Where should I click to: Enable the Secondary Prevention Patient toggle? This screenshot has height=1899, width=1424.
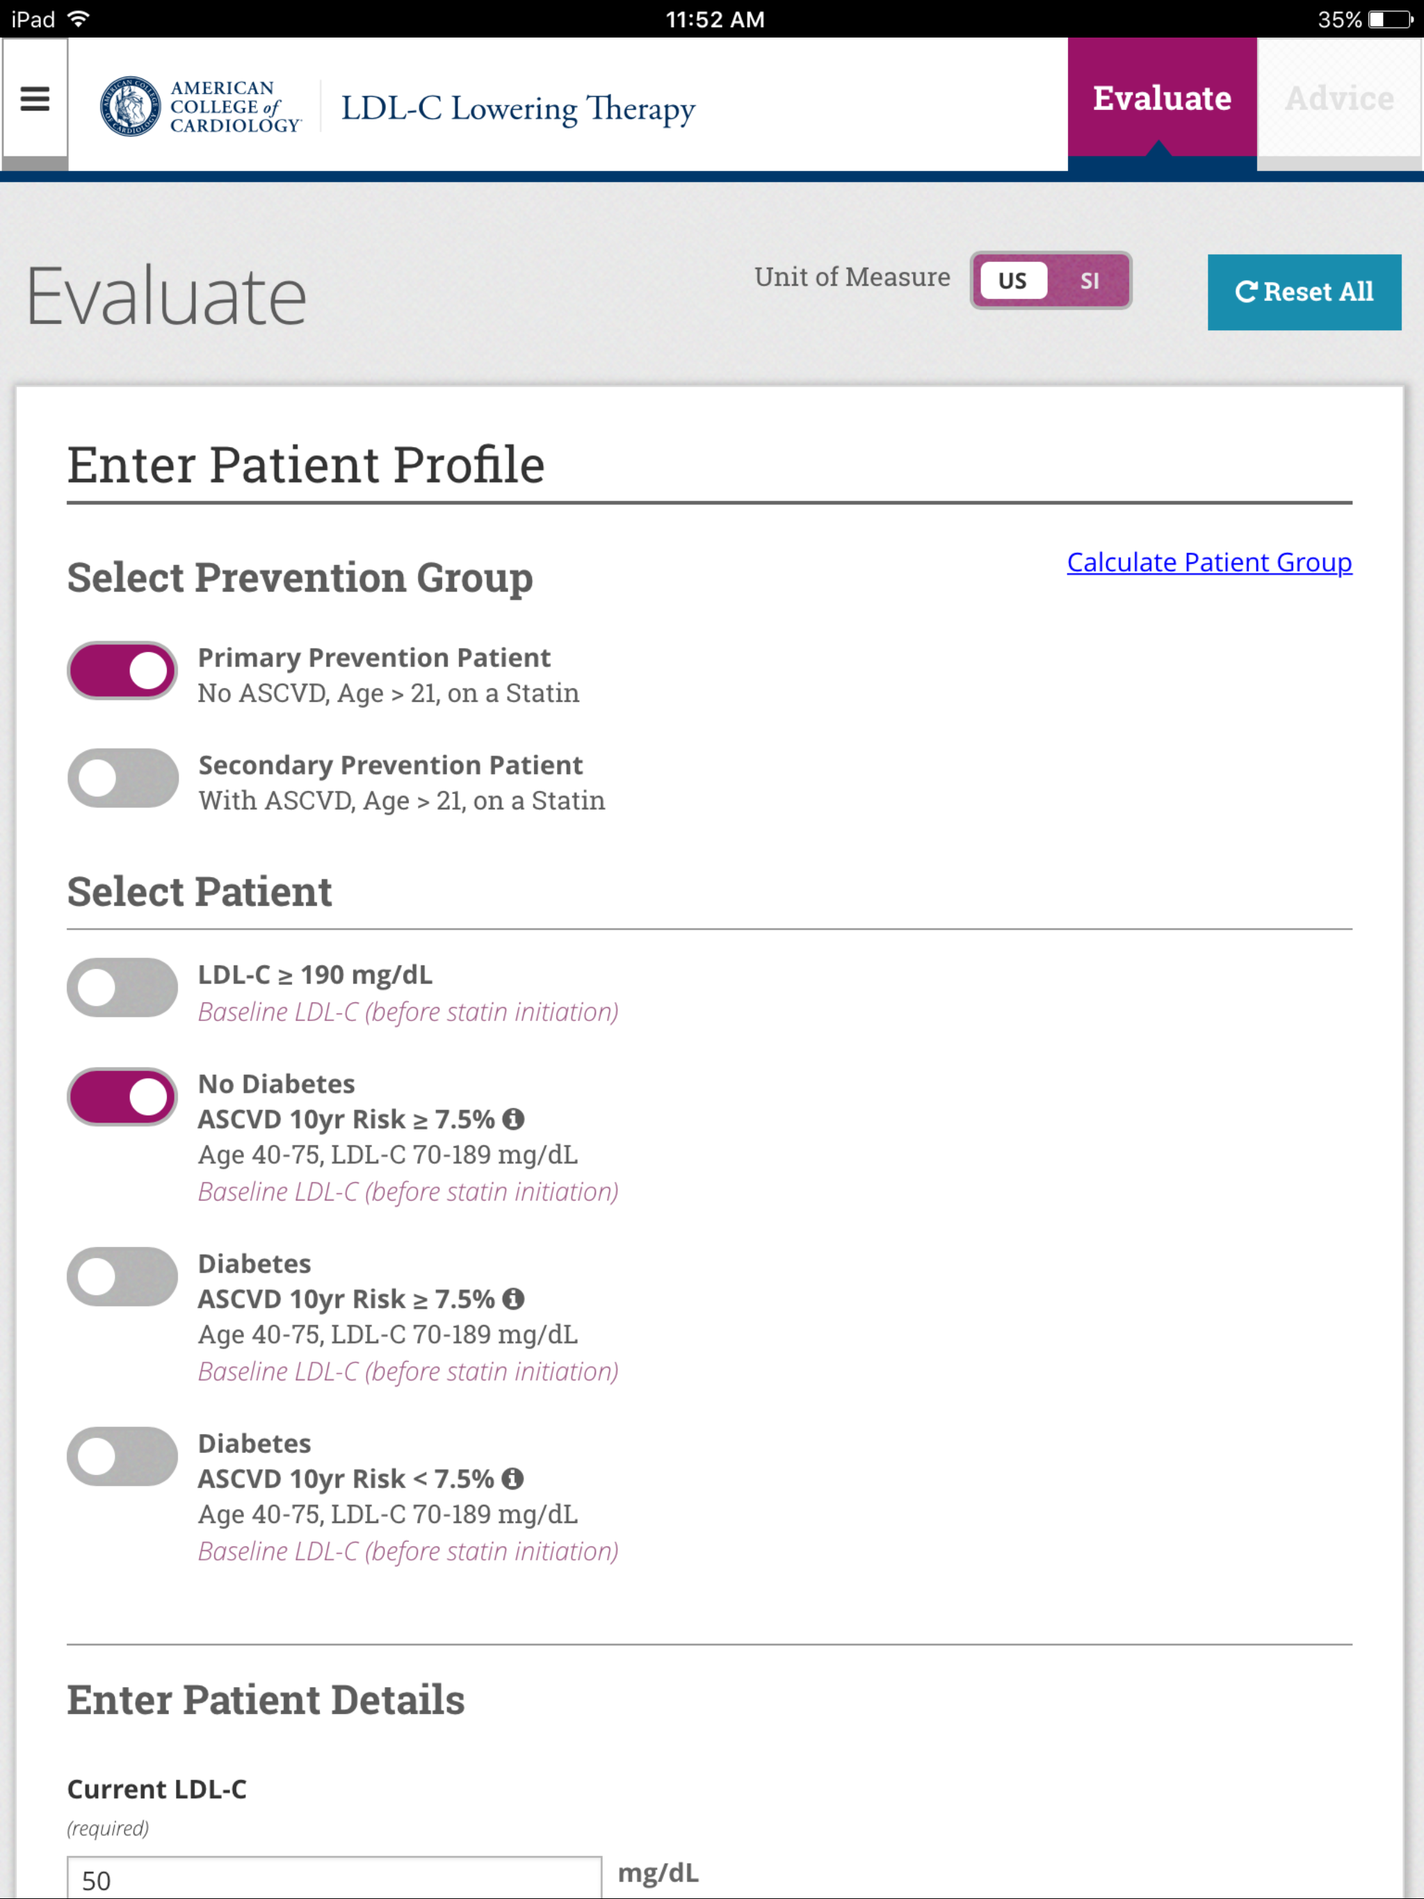[x=122, y=778]
